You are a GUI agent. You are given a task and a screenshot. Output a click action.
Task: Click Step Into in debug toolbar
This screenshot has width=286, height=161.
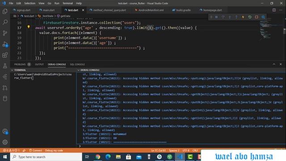pos(230,17)
